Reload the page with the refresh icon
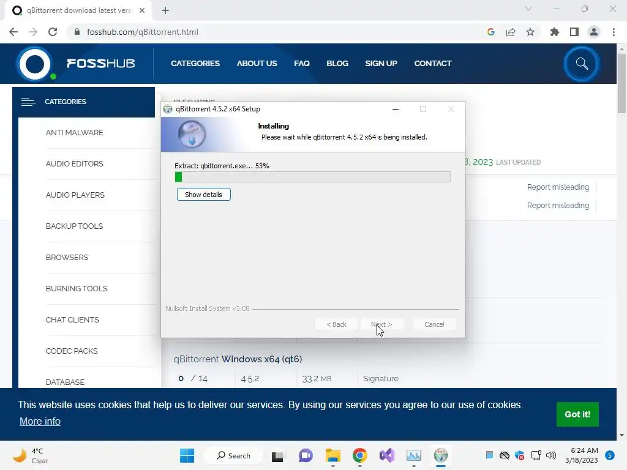627x470 pixels. [53, 32]
